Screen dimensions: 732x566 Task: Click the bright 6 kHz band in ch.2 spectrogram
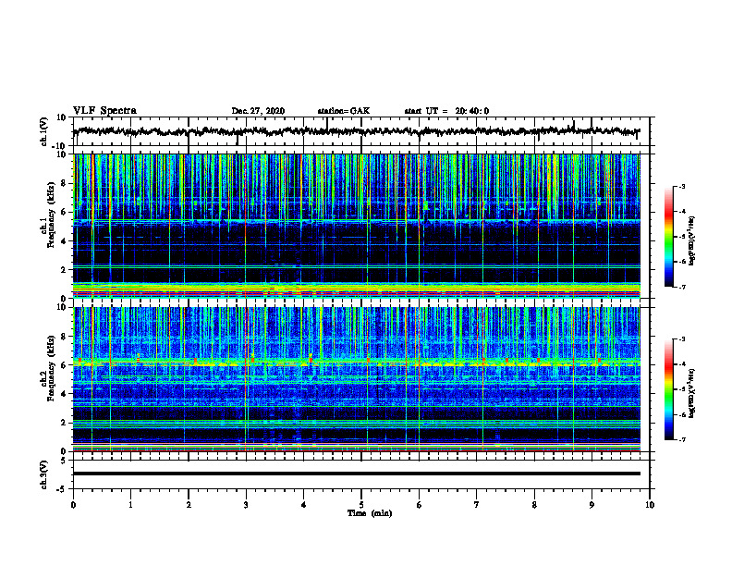point(356,363)
